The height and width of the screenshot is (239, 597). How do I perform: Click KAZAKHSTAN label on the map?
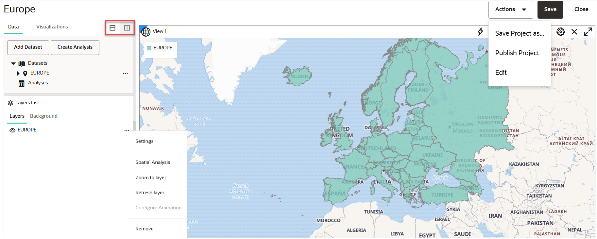click(x=524, y=164)
